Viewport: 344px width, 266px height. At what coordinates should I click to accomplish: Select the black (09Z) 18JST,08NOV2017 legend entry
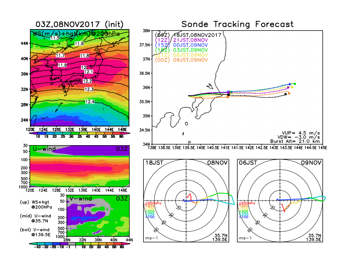pos(188,35)
